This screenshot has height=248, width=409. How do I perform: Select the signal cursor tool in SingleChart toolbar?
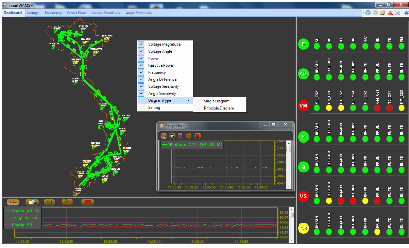[164, 136]
